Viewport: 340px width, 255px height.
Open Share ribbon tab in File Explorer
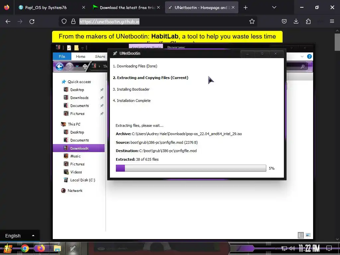[x=100, y=56]
